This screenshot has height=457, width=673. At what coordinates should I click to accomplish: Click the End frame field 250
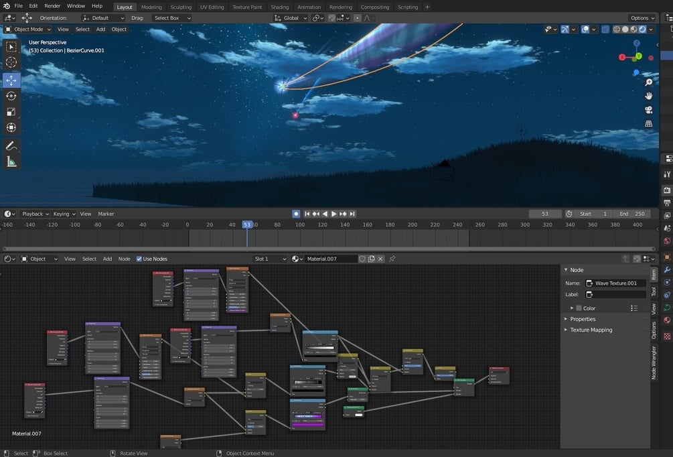pyautogui.click(x=631, y=214)
